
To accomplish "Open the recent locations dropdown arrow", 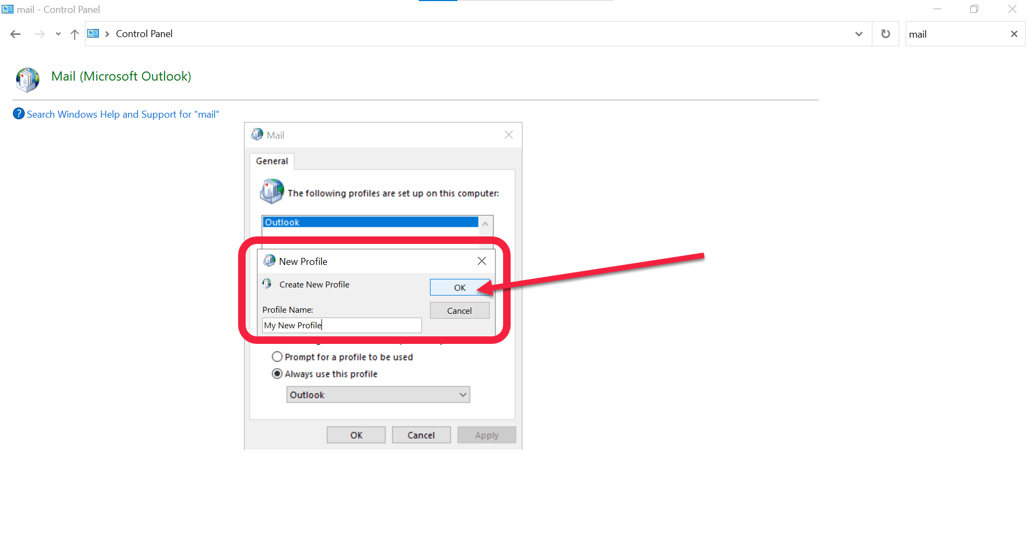I will (58, 34).
